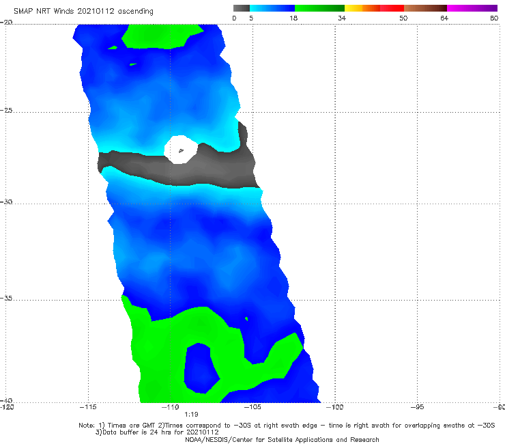This screenshot has height=444, width=505.
Task: Click the 'SMAP NRT Winds 20210112 ascending' title
Action: (x=83, y=12)
